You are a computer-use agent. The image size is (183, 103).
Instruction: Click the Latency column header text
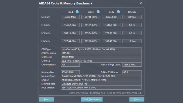pyautogui.click(x=132, y=12)
